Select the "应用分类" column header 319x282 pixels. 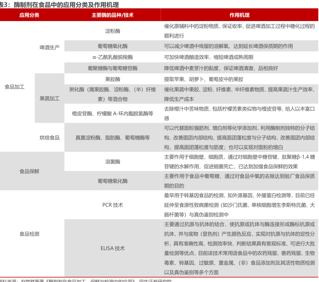(29, 15)
